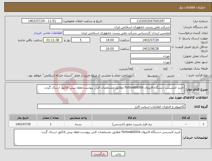212x161 pixels.
Task: Click response deadline time 14:00
Action: 110,40
